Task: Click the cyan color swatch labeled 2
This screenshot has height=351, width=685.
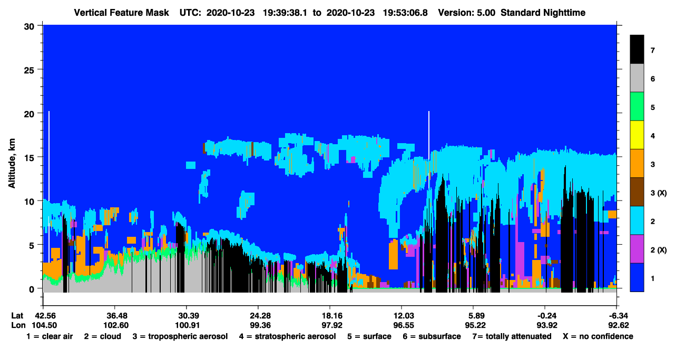Action: coord(637,220)
